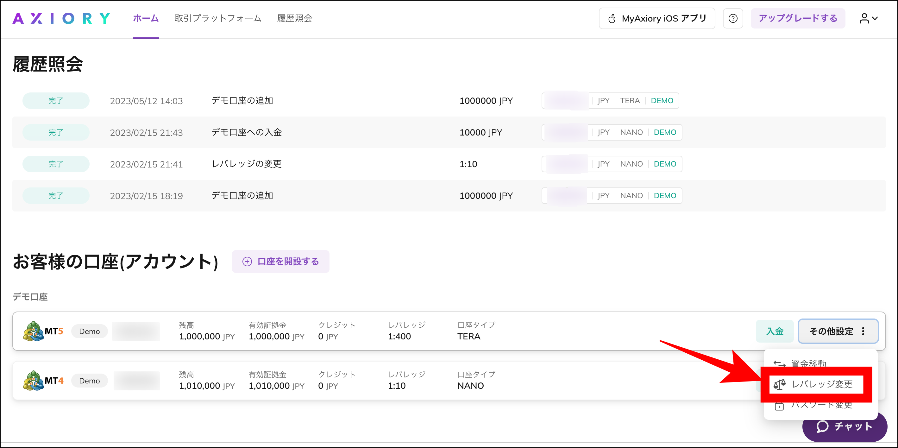This screenshot has height=448, width=898.
Task: Open help via the question mark icon
Action: point(733,18)
